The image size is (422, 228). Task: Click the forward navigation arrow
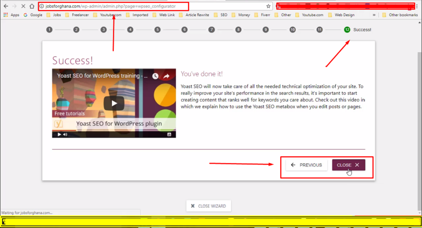[14, 6]
